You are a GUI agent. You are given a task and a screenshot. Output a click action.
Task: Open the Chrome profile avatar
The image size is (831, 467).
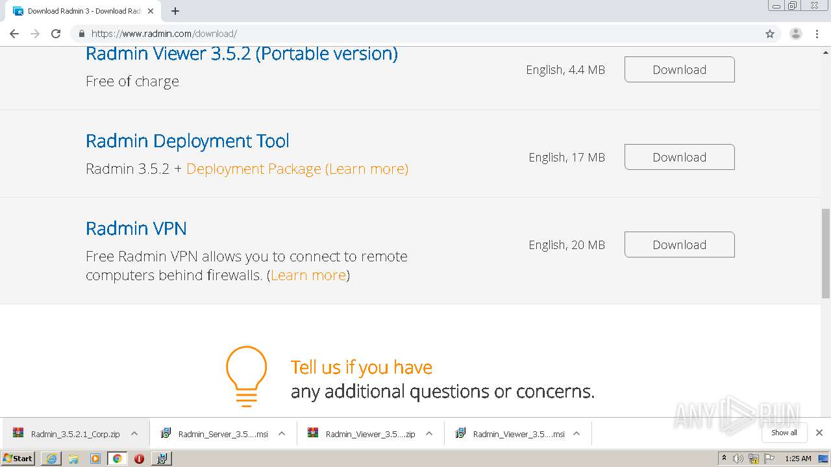(x=796, y=34)
